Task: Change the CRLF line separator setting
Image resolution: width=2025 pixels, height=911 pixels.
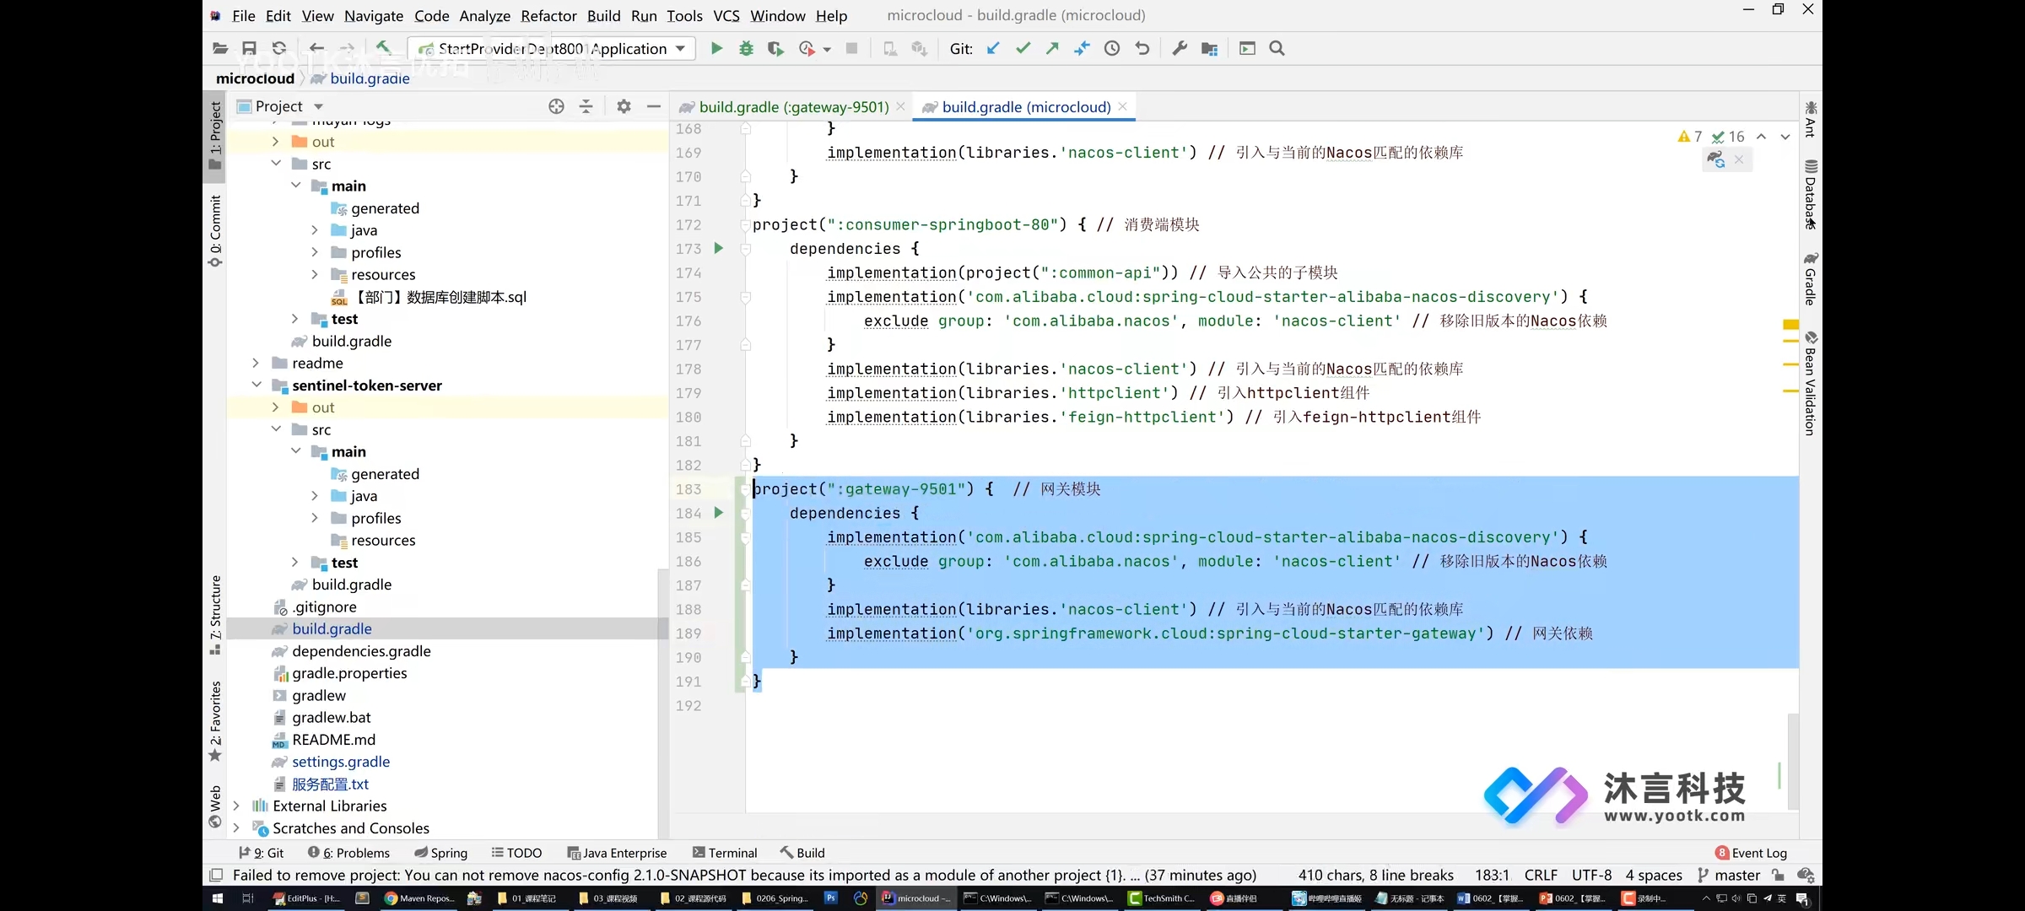Action: [1541, 875]
